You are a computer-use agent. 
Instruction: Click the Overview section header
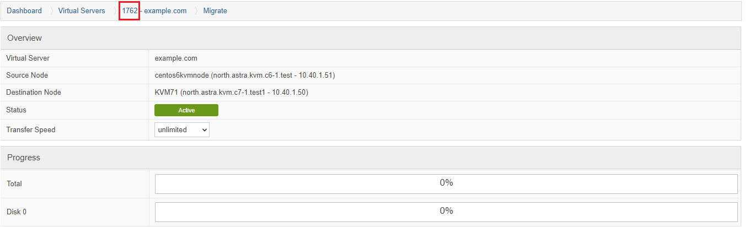(371, 37)
